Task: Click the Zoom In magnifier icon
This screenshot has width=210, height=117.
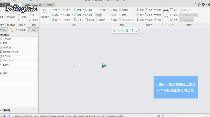Action: coord(118,31)
